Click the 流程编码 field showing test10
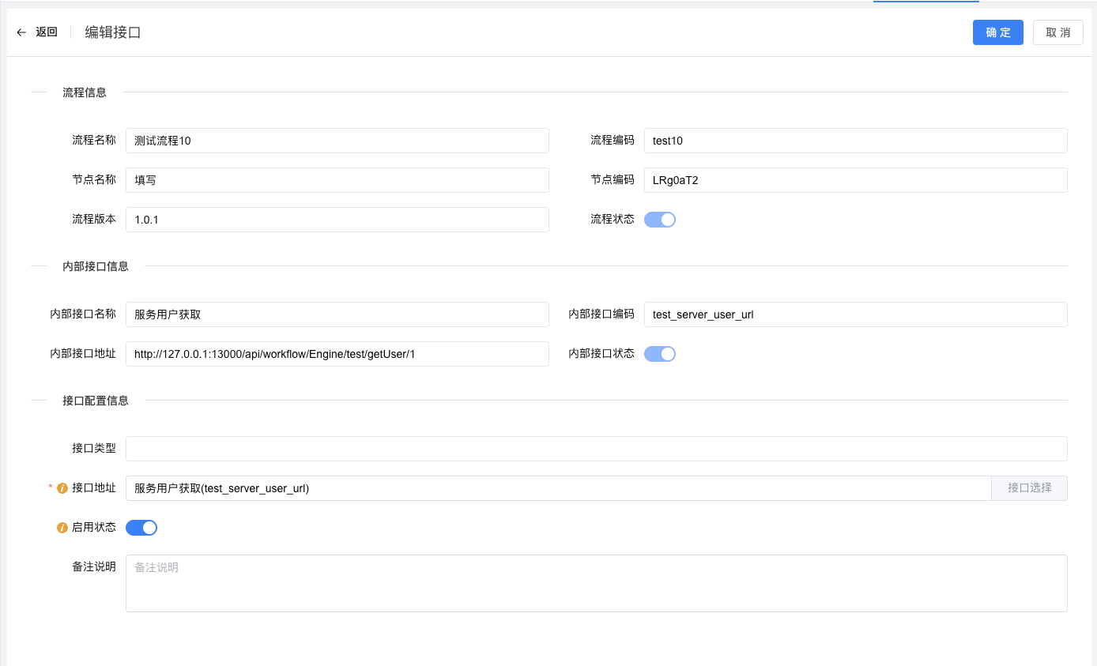 855,141
